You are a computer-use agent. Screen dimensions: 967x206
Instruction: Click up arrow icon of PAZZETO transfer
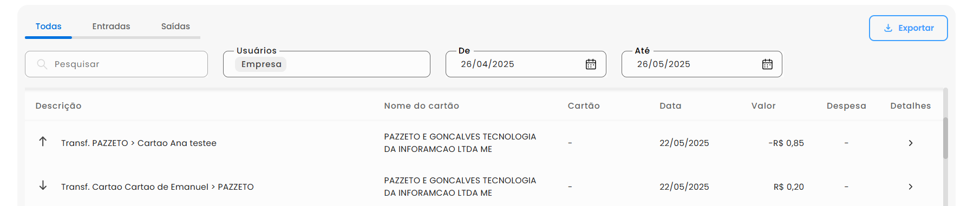(43, 142)
